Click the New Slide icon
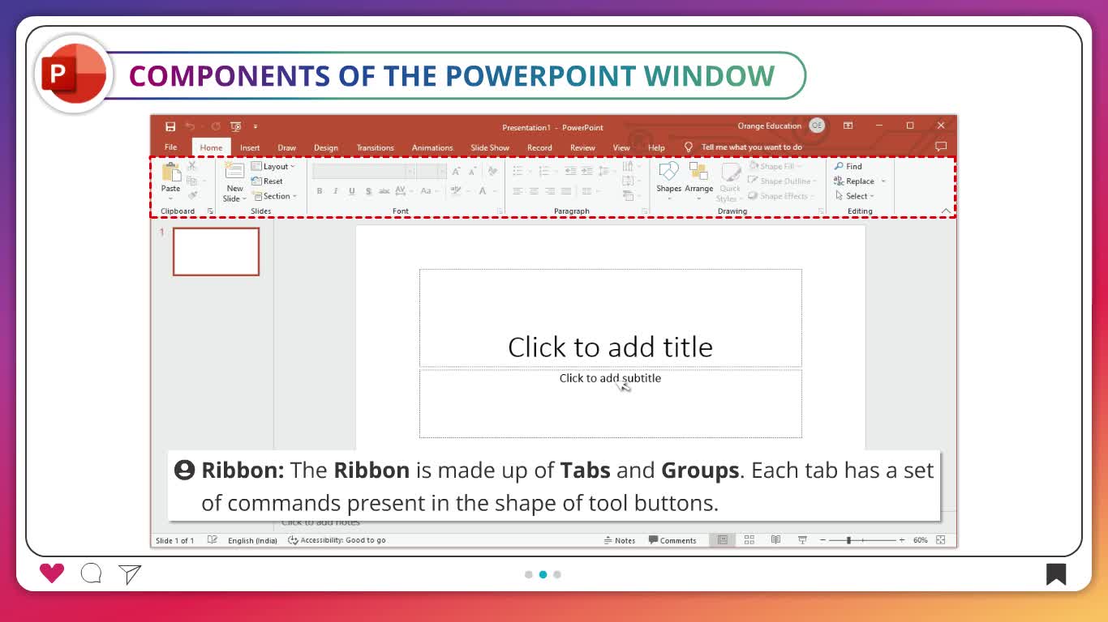This screenshot has width=1108, height=622. 234,172
